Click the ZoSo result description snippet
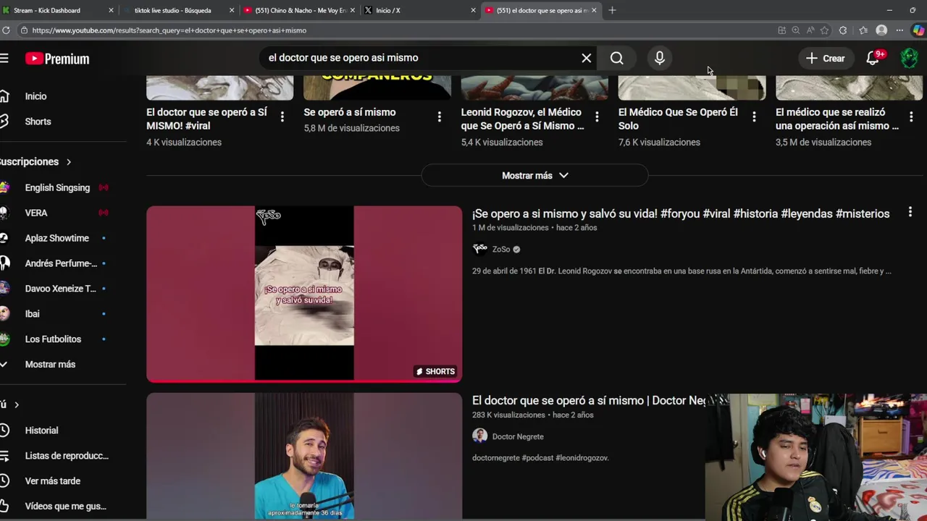This screenshot has width=927, height=521. coord(681,271)
